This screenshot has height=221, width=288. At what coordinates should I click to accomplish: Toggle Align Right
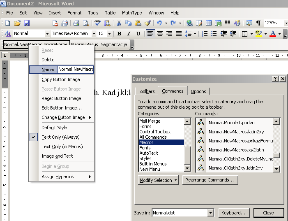pyautogui.click(x=169, y=34)
